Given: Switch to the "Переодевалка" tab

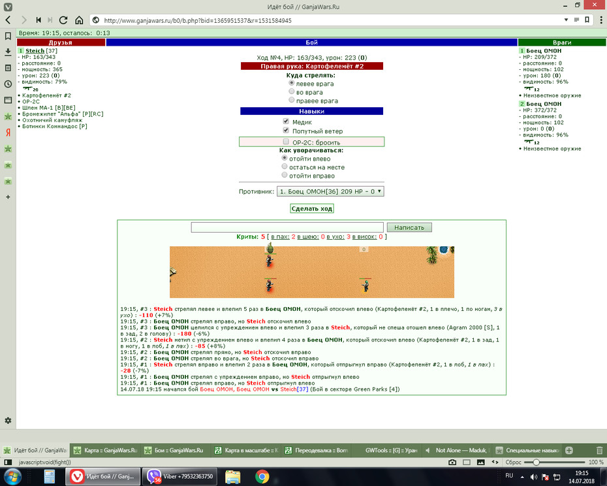Looking at the screenshot, I should [316, 450].
